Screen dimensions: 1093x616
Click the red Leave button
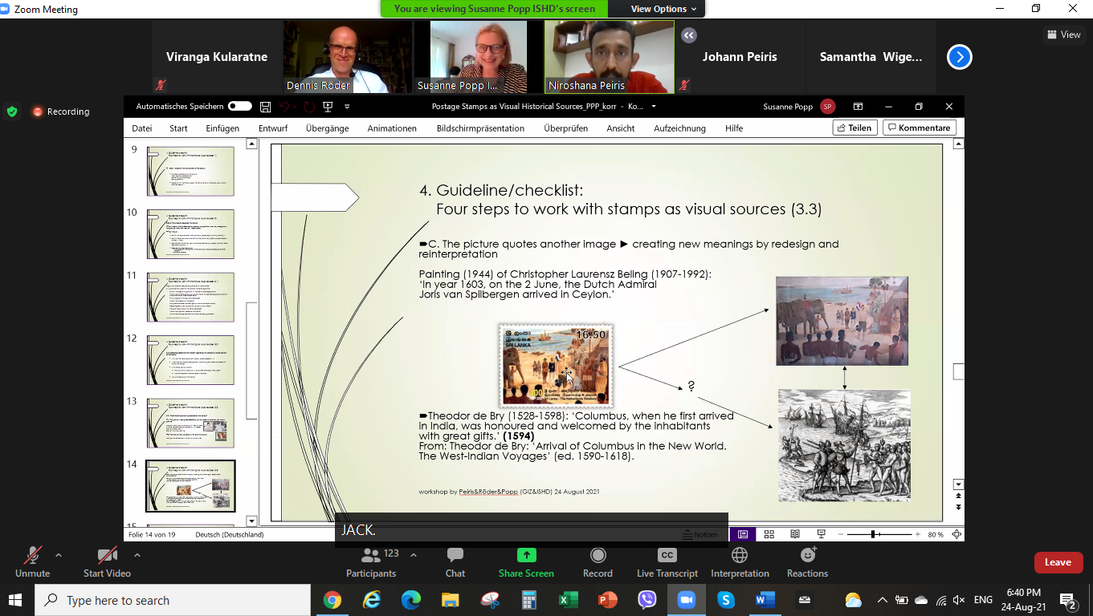[x=1058, y=562]
